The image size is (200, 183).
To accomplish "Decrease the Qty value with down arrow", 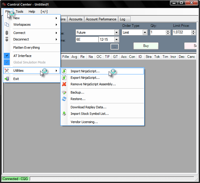I will tap(168, 34).
